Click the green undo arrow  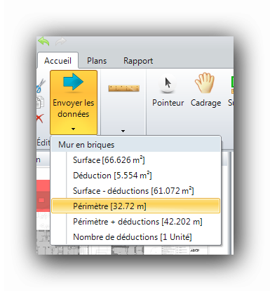43,41
